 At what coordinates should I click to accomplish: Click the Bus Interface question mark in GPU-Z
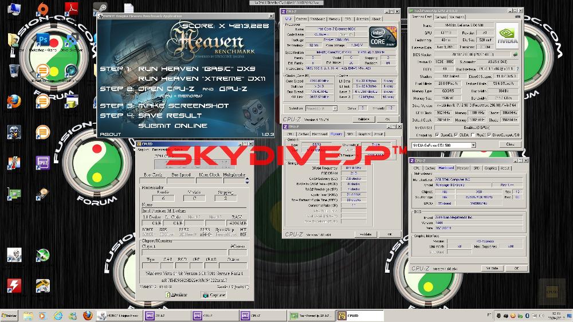pos(518,69)
